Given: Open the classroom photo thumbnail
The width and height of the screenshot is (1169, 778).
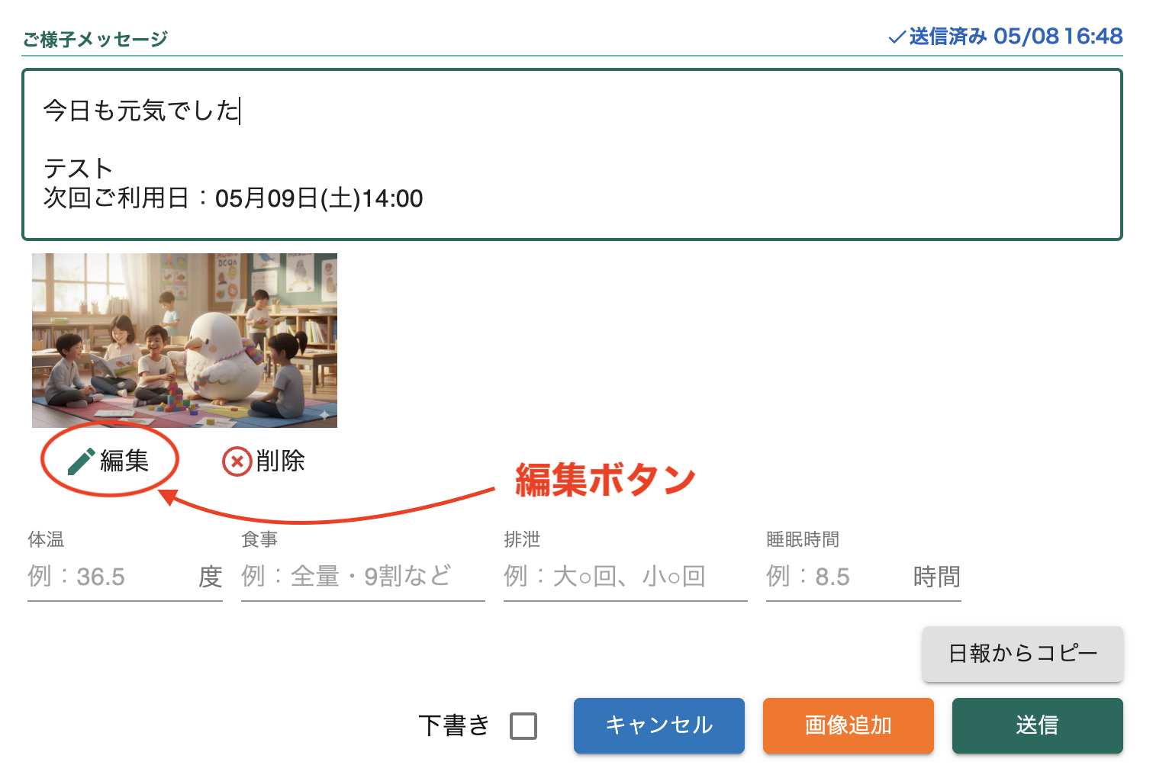Looking at the screenshot, I should 185,340.
